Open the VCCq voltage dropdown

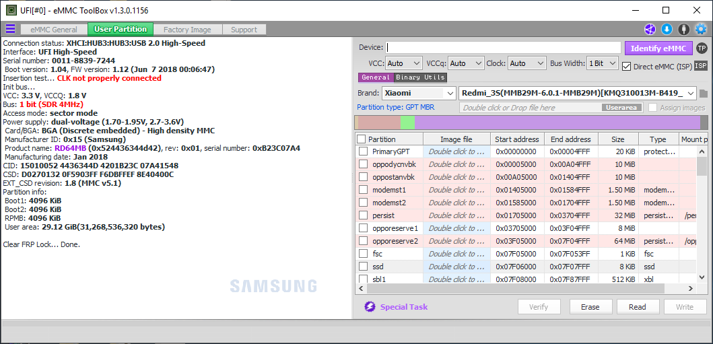[466, 63]
